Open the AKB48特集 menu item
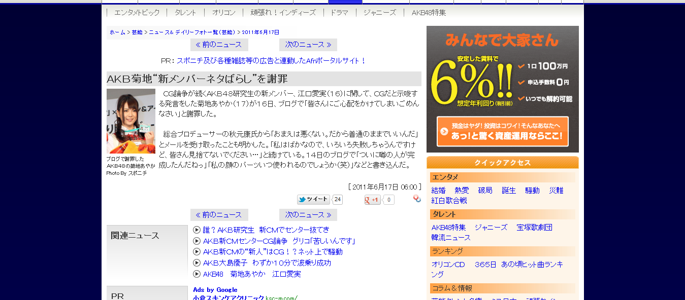The height and width of the screenshot is (300, 685). 429,13
